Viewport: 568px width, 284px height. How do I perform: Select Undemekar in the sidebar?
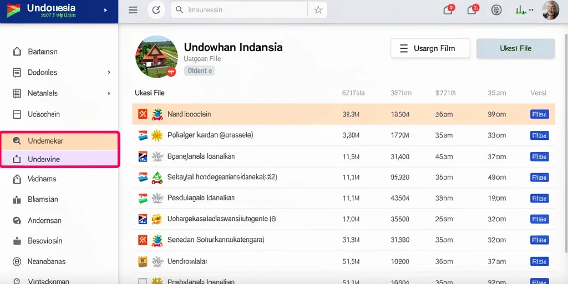click(60, 141)
